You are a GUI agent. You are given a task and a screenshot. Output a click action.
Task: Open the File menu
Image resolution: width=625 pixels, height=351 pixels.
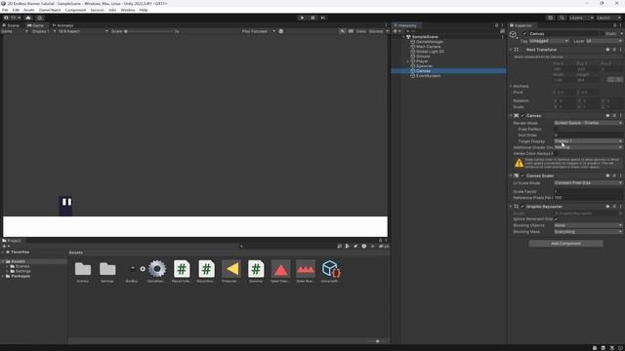click(x=5, y=10)
